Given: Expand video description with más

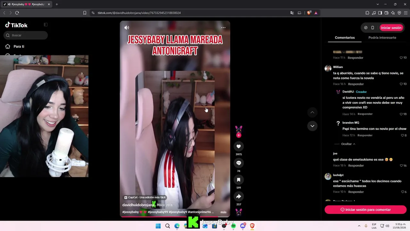Looking at the screenshot, I should 223,212.
